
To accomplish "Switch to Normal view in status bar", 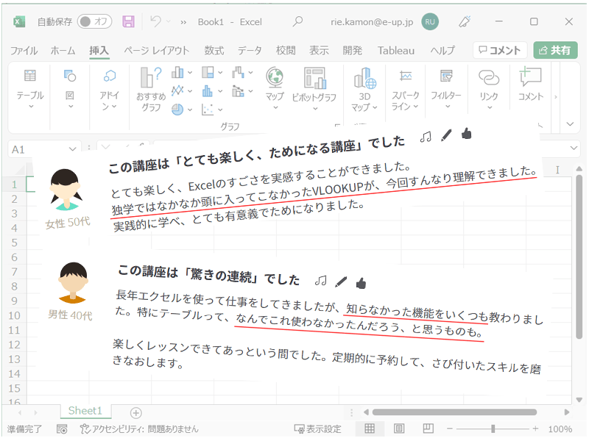I will [370, 429].
